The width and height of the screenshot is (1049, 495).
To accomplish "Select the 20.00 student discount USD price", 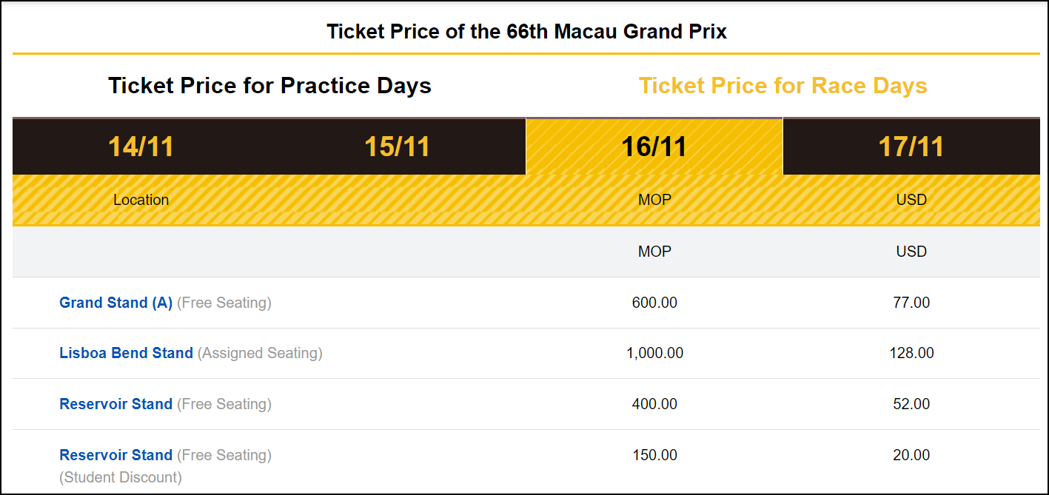I will tap(911, 455).
